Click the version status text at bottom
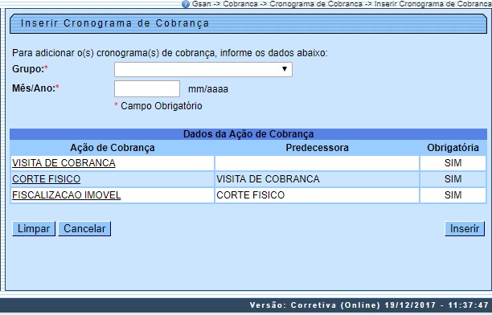492x315 pixels. [369, 305]
